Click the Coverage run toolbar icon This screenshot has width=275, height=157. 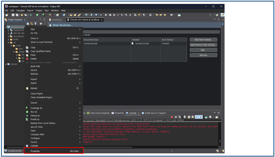[44, 15]
